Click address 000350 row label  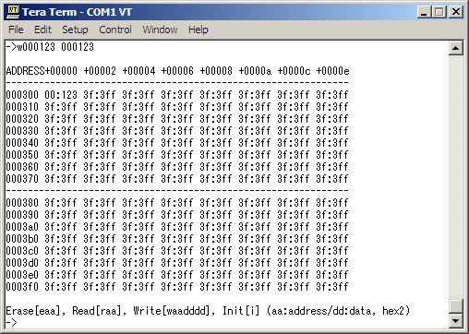coord(22,155)
